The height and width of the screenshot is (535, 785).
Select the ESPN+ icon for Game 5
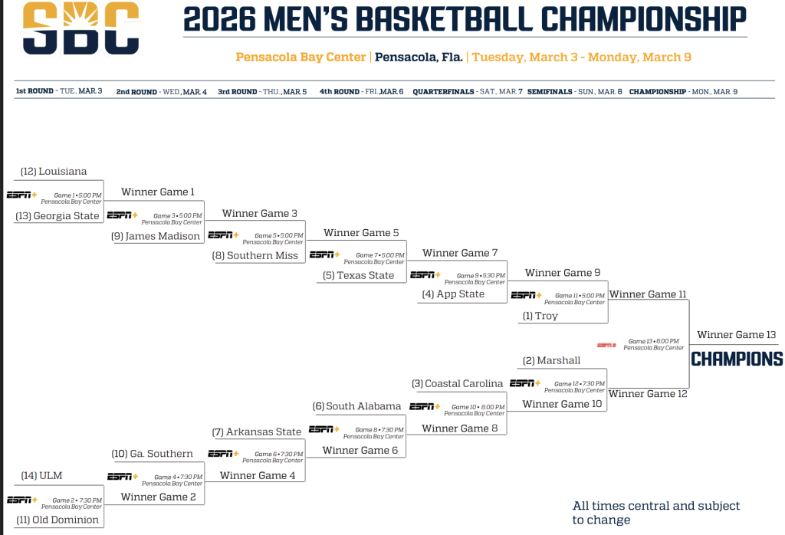[223, 235]
